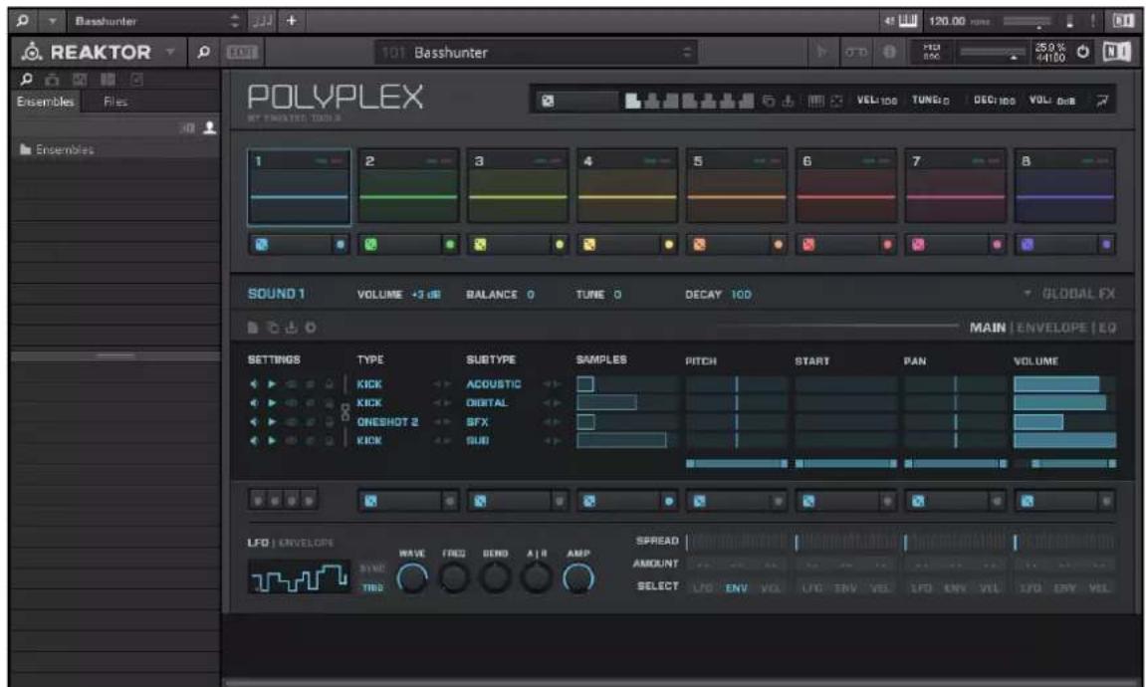This screenshot has width=1146, height=687.
Task: Randomize sound 1 with the blue dice
Action: click(x=262, y=245)
